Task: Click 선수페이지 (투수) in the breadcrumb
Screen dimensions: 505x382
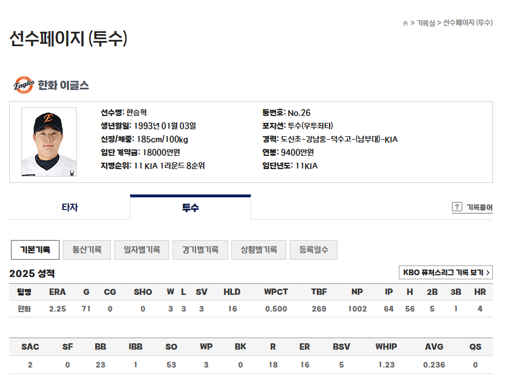Action: [x=466, y=23]
